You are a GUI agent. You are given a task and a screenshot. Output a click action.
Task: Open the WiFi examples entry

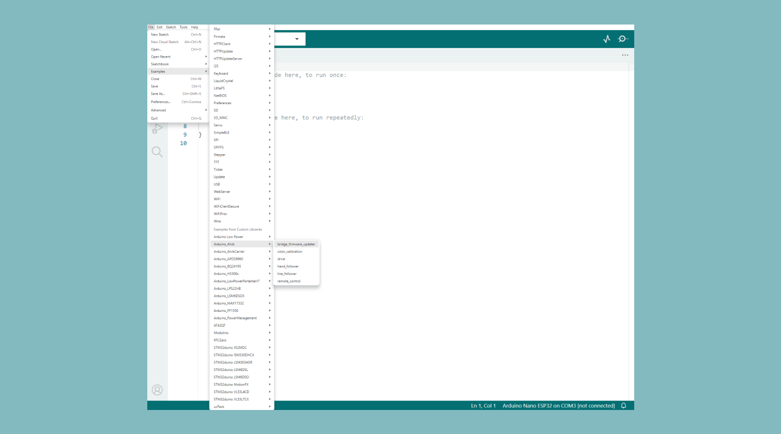click(241, 199)
